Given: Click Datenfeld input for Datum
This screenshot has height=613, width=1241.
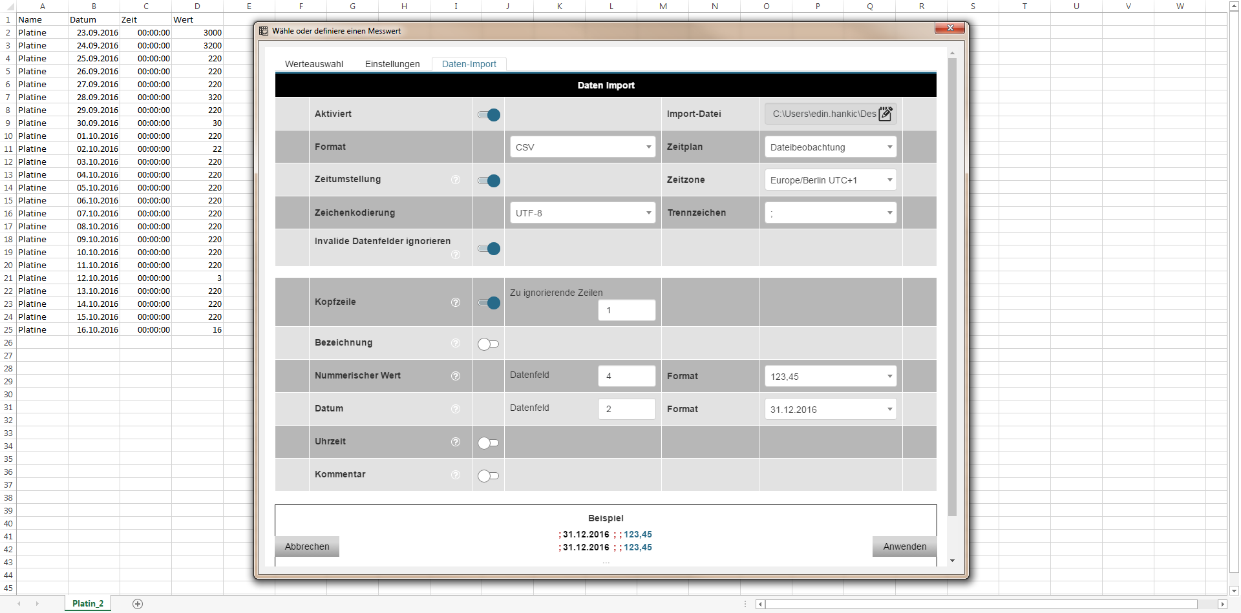Looking at the screenshot, I should (627, 409).
